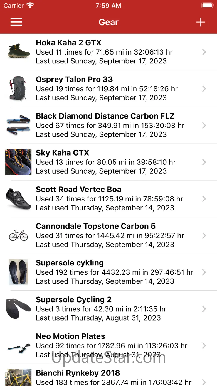Tap the Gear title in the header
The image size is (217, 386).
tap(108, 22)
